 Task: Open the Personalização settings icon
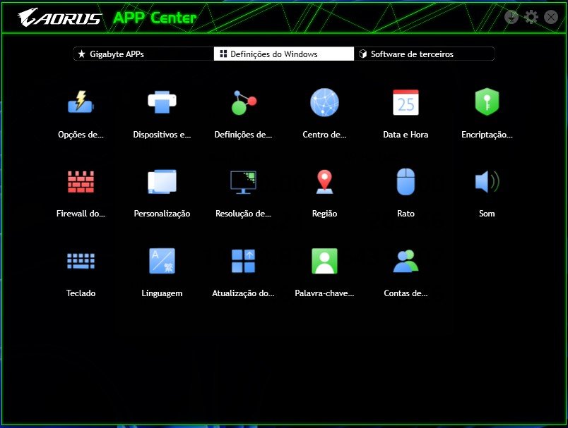click(162, 182)
